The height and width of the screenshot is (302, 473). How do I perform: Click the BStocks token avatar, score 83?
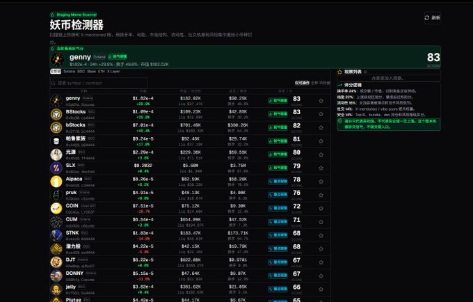tap(56, 114)
